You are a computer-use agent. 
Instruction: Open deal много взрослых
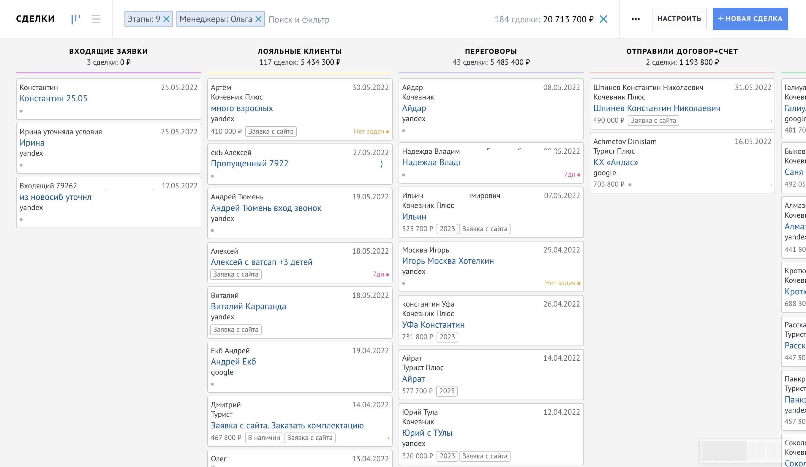click(x=242, y=108)
